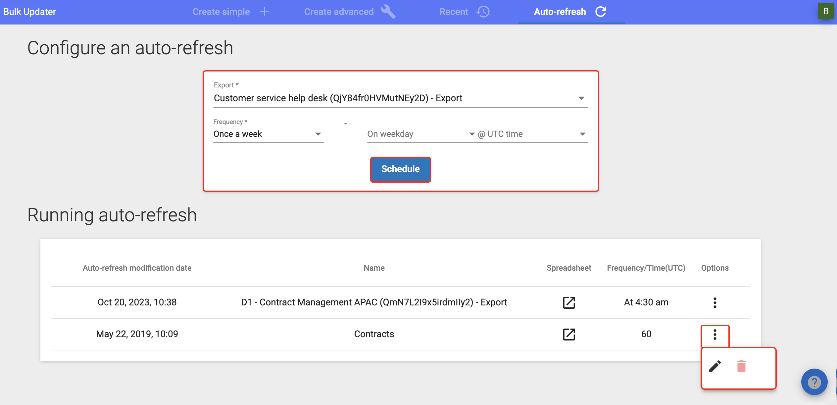Select the Auto-refresh tab
This screenshot has width=837, height=405.
pyautogui.click(x=571, y=12)
